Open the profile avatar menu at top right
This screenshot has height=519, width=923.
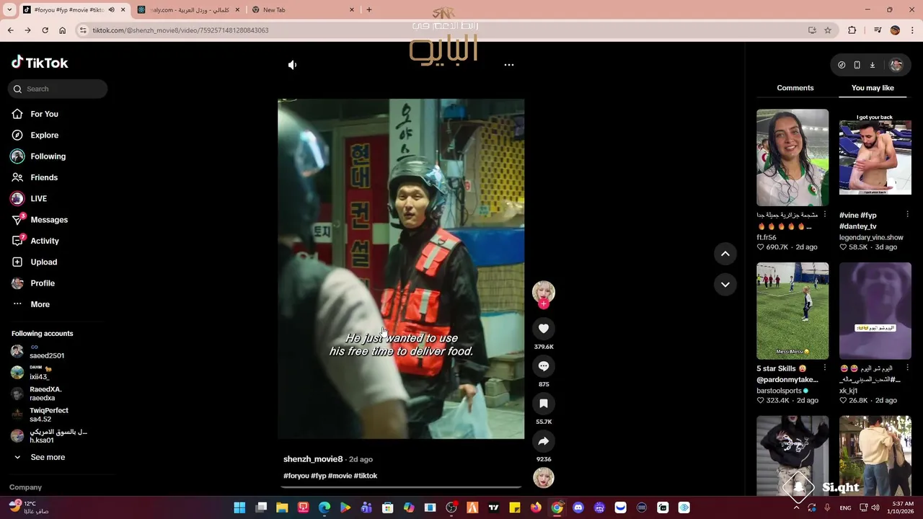(896, 65)
